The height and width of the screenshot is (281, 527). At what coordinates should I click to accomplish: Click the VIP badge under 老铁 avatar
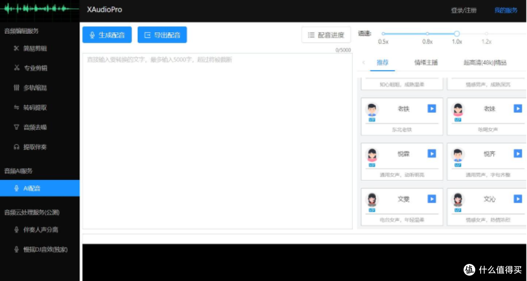click(372, 120)
